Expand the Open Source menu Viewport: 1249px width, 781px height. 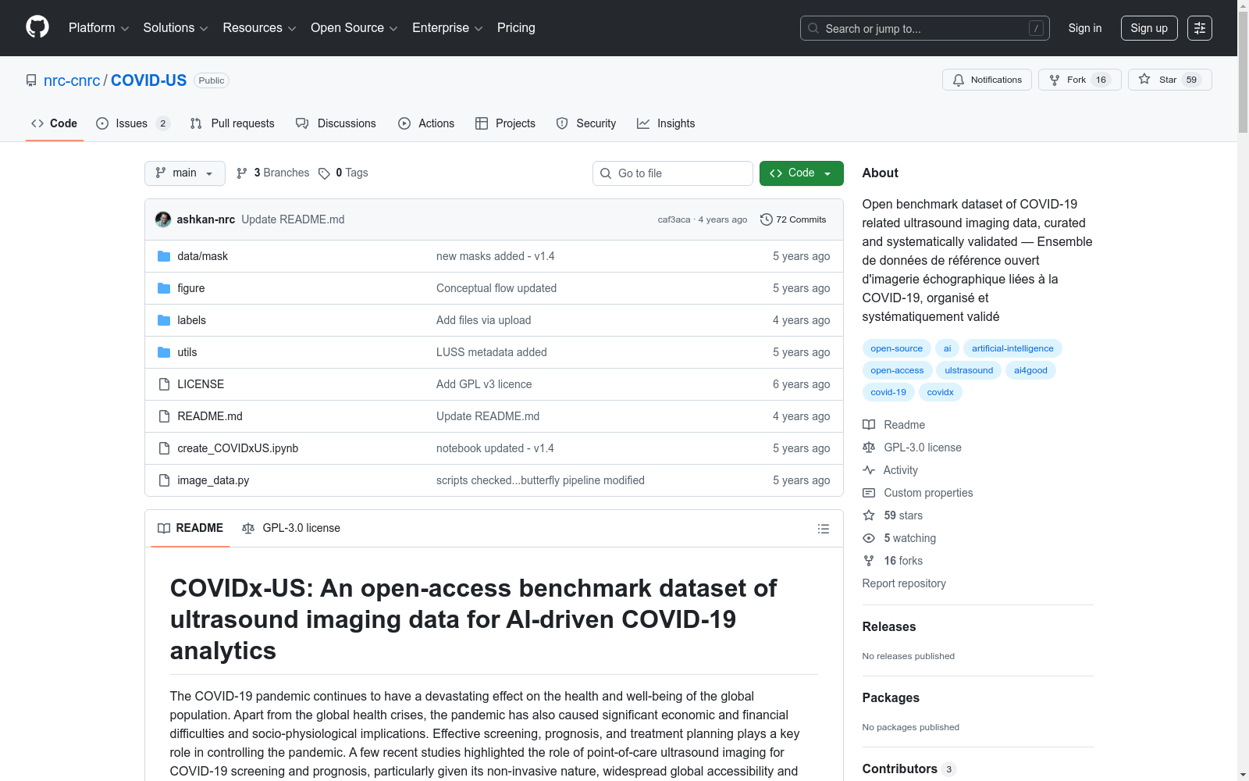(x=354, y=28)
